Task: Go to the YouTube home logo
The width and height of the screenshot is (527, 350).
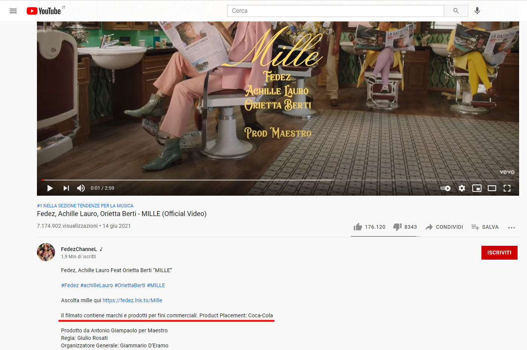Action: [x=44, y=11]
